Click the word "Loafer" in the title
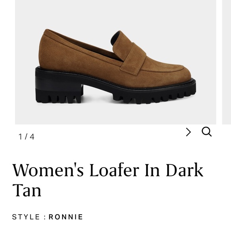 click(114, 170)
